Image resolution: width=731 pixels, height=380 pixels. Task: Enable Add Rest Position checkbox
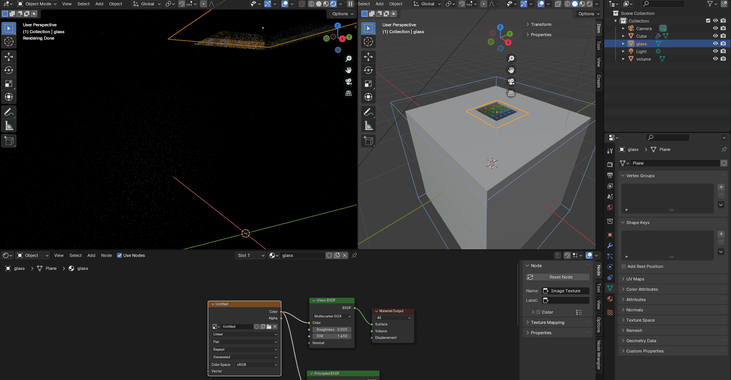[x=624, y=266]
